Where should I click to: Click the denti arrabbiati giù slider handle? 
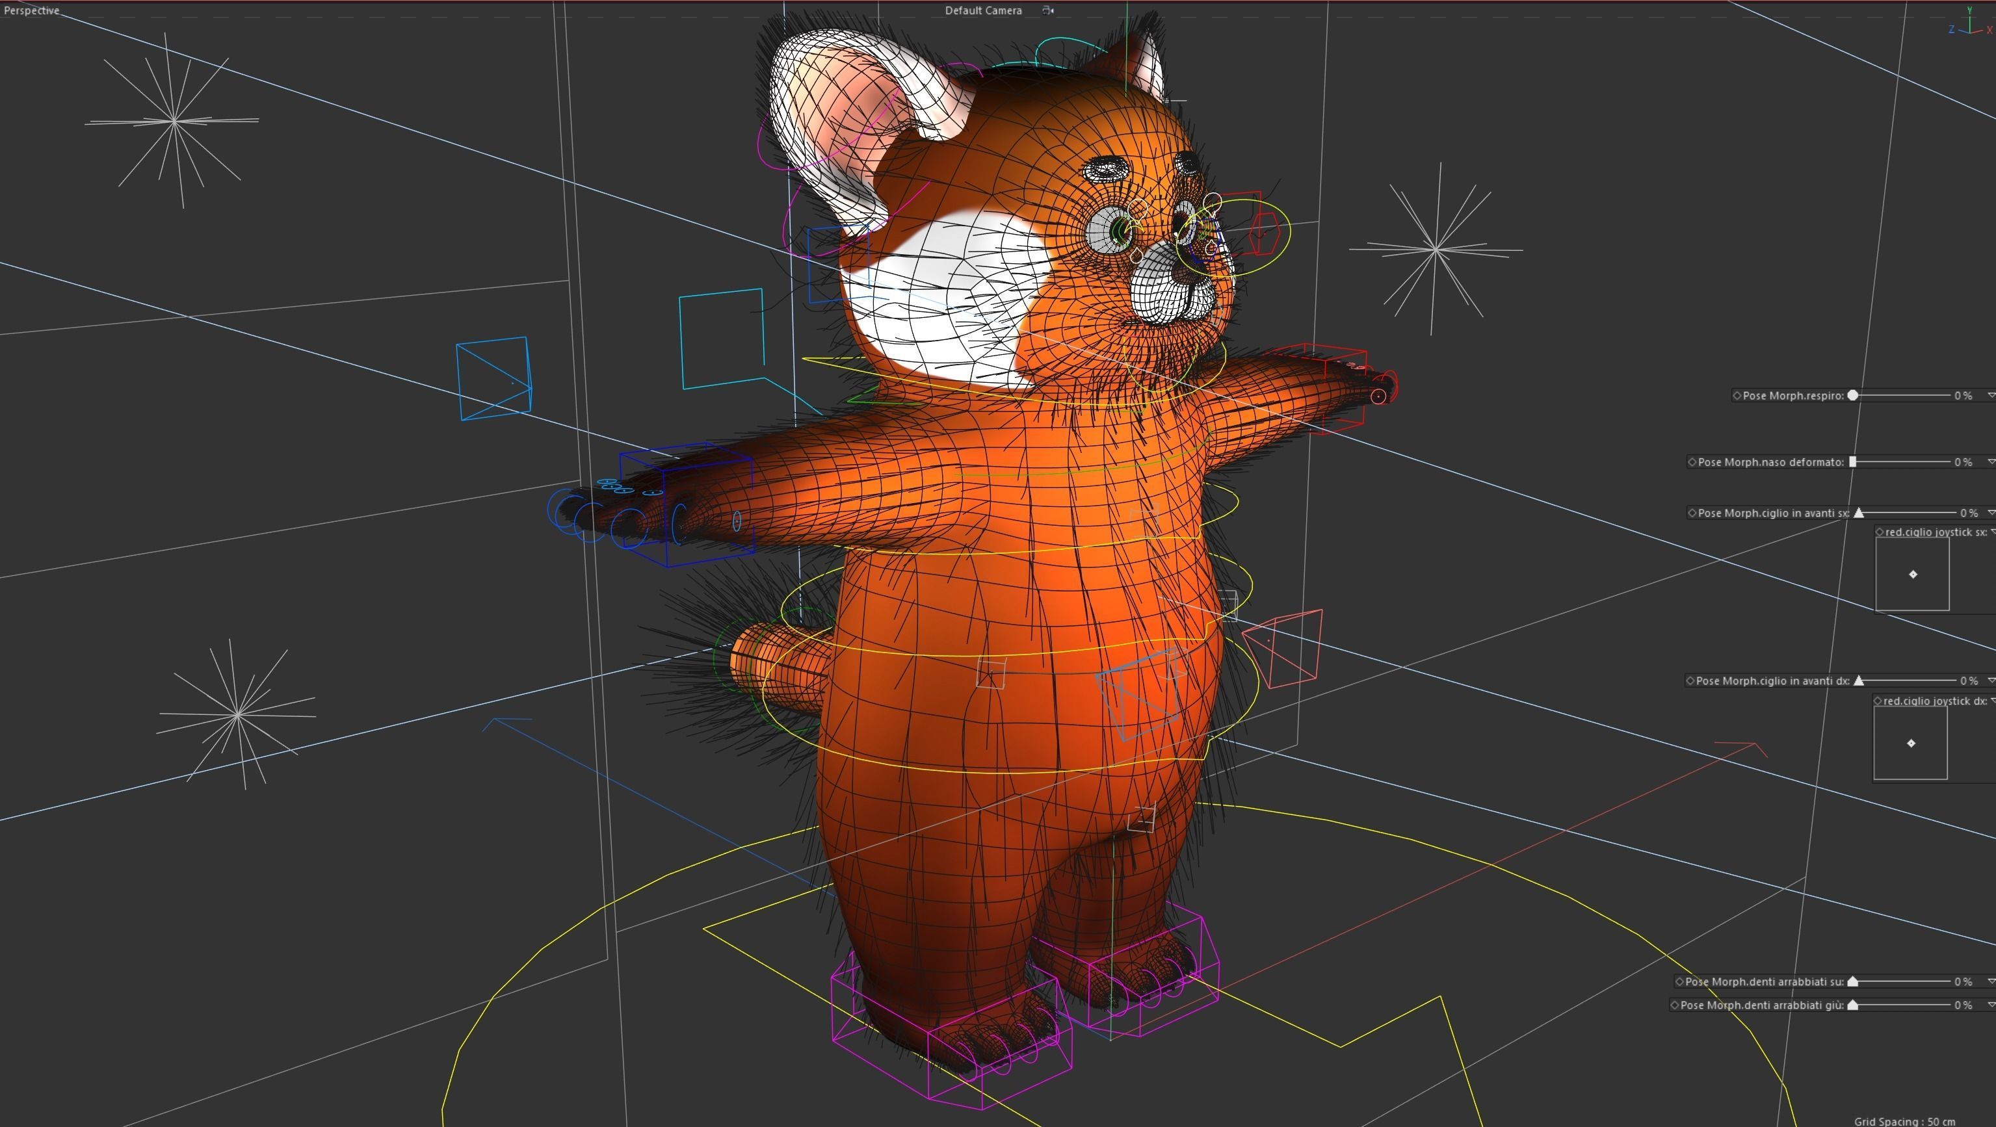1853,1005
